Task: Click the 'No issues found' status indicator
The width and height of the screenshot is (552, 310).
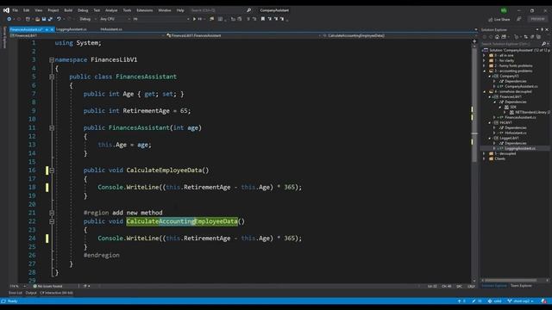Action: pos(47,286)
